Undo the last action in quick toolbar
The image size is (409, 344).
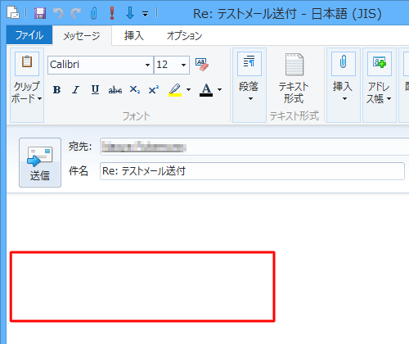coord(58,13)
